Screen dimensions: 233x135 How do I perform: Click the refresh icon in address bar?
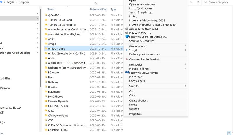coord(198,2)
